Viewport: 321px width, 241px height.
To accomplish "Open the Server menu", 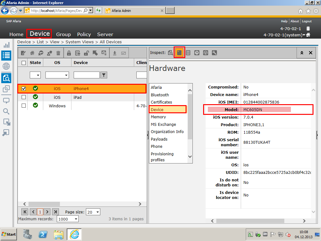I will click(105, 35).
